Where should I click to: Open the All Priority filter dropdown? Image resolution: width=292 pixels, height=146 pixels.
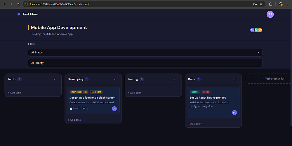[x=145, y=63]
